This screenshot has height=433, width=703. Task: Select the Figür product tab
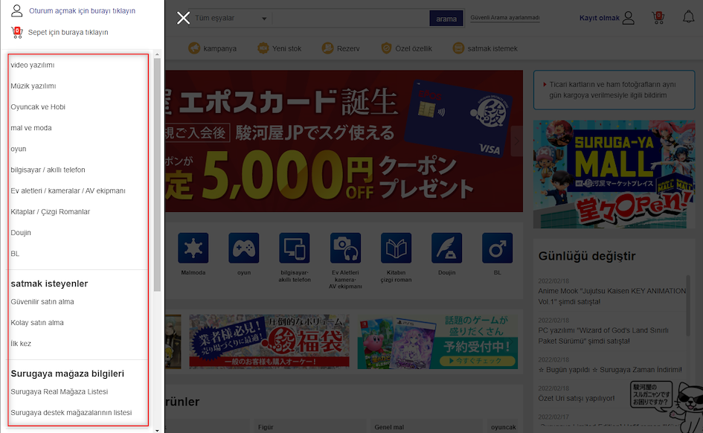[x=266, y=427]
